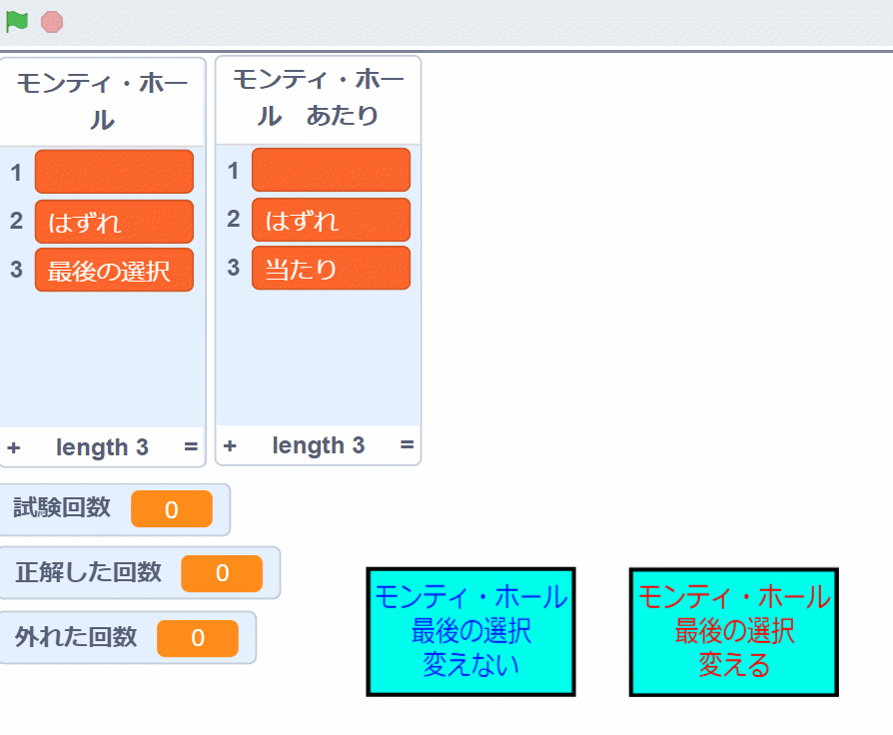Click the モンティ・ホール list title
The height and width of the screenshot is (735, 893).
point(102,101)
